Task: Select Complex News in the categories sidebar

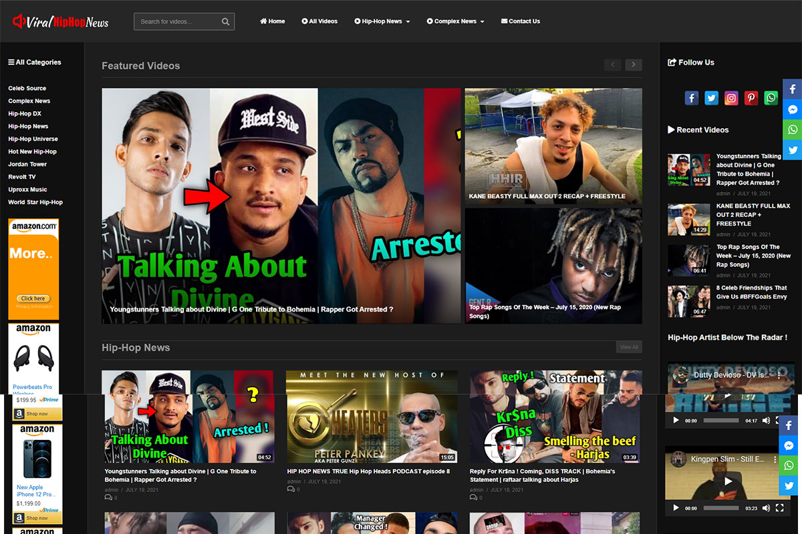Action: (29, 101)
